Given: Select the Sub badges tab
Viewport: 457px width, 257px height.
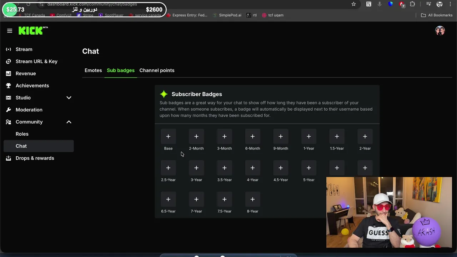Looking at the screenshot, I should tap(121, 70).
